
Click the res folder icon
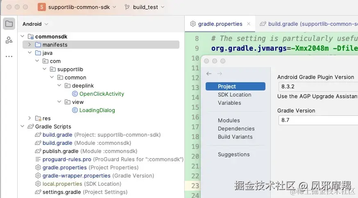(38, 118)
